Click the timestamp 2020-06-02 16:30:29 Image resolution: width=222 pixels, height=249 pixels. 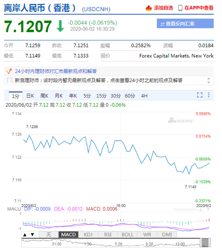(92, 29)
